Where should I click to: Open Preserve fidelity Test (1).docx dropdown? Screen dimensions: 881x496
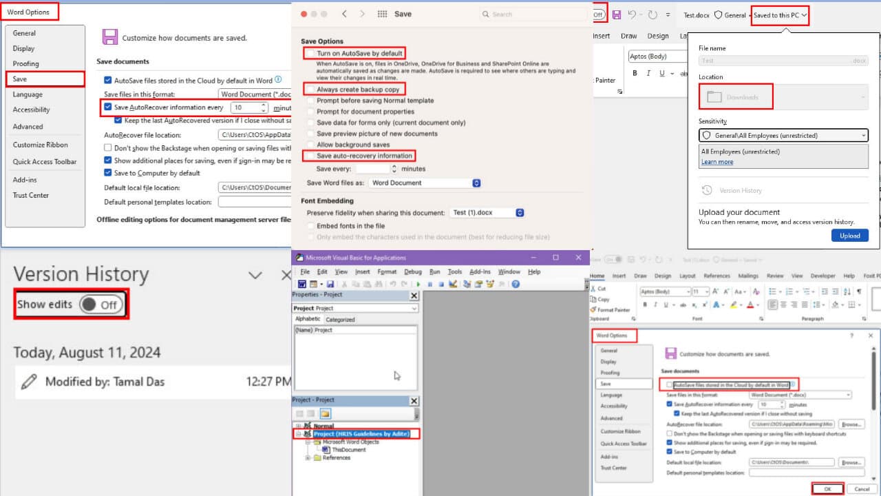(x=487, y=213)
